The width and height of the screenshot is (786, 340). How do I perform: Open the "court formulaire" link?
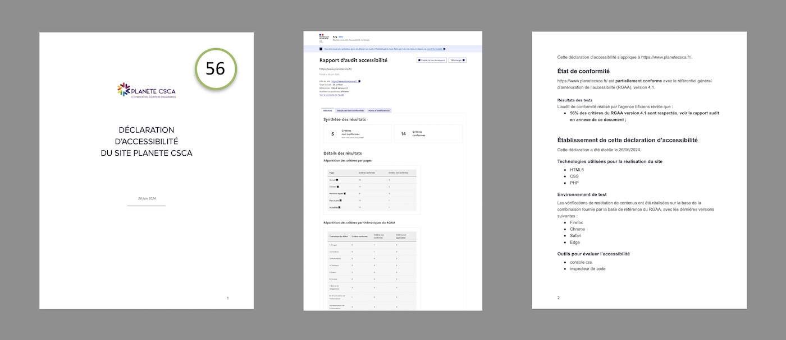[x=435, y=49]
